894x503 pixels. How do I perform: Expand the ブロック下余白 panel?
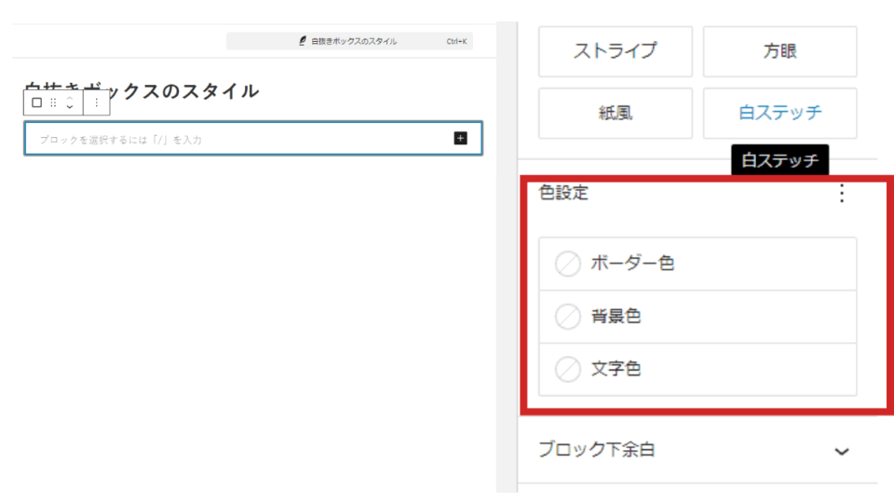698,450
